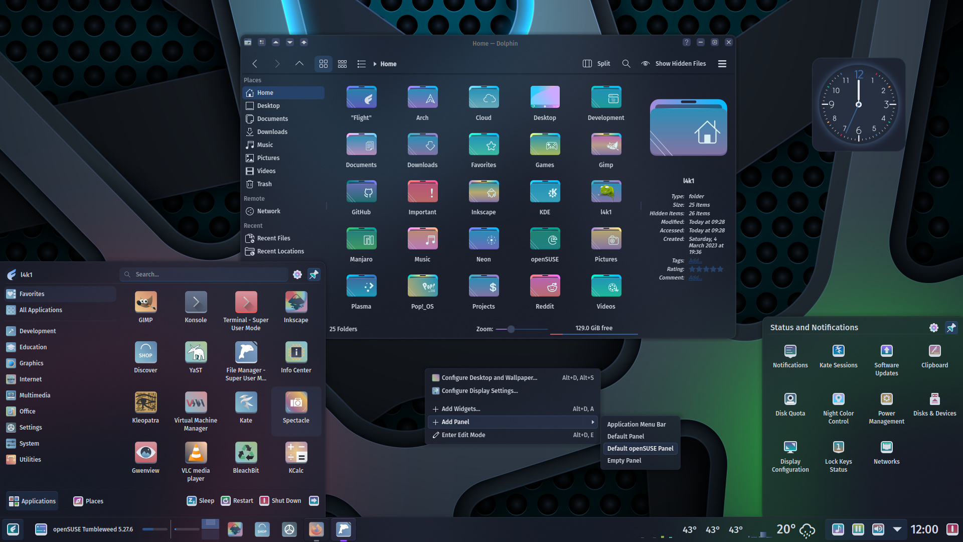Open Kate Sessions tray item

(x=838, y=356)
